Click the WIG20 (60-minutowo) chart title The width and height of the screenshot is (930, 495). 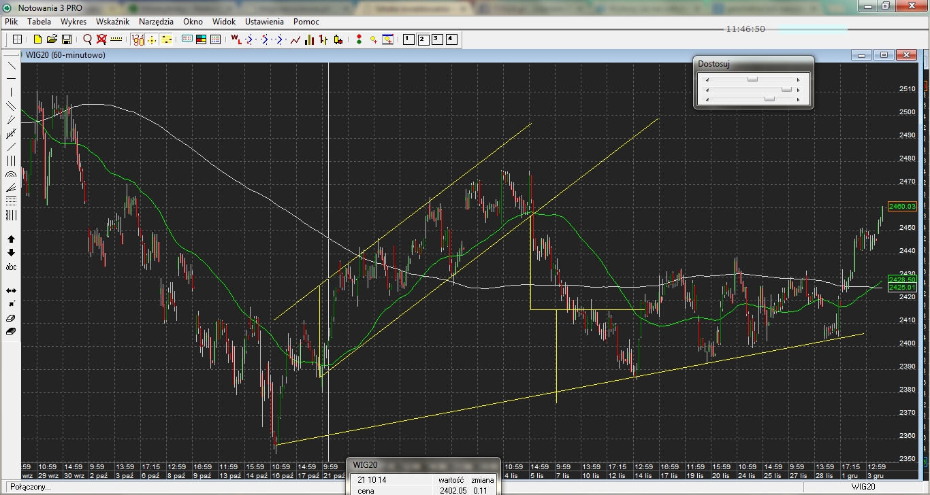[x=65, y=55]
